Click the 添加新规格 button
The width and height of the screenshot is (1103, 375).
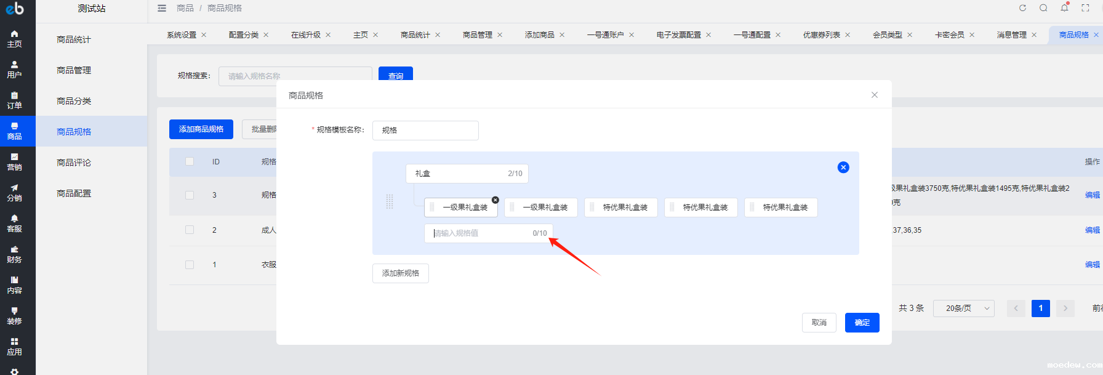(x=400, y=273)
